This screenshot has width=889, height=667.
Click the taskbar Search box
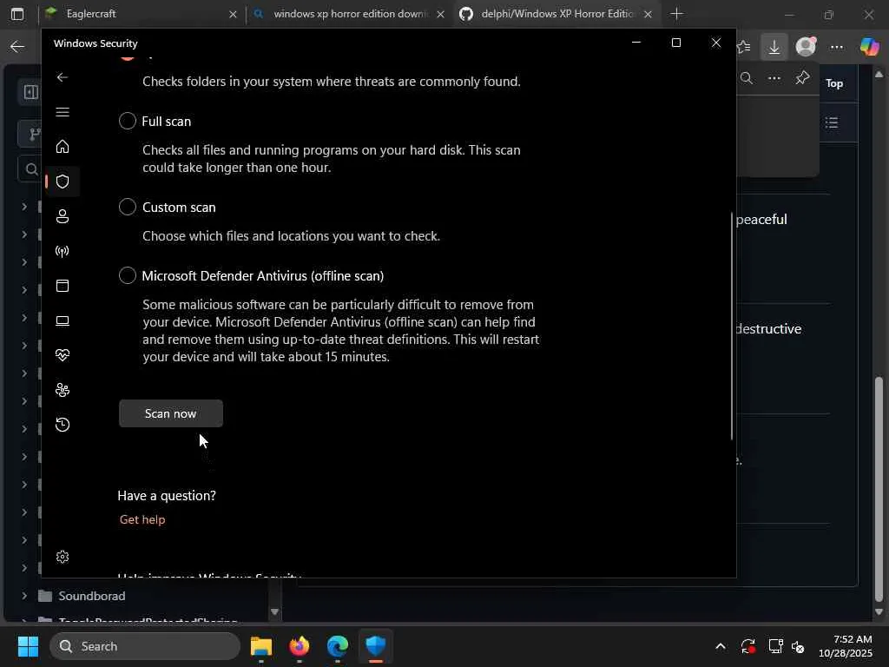point(145,646)
